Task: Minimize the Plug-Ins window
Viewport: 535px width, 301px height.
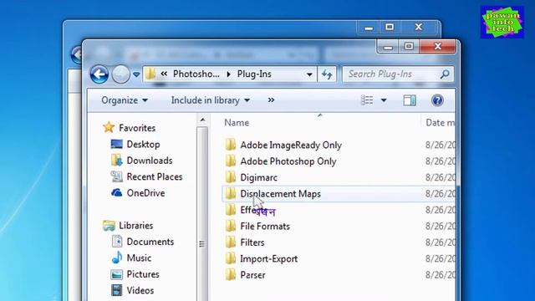Action: (388, 47)
